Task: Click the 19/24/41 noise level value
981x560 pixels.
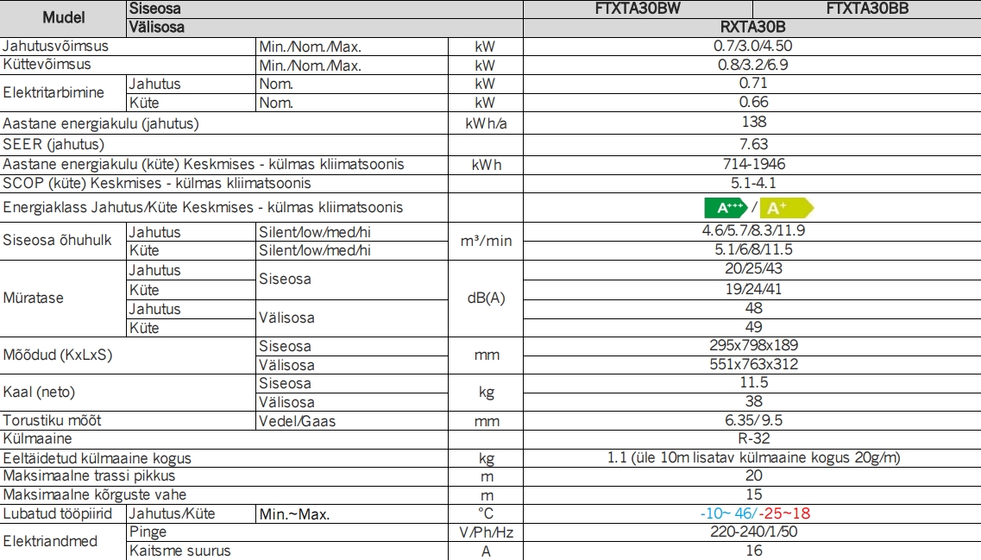Action: (x=753, y=289)
